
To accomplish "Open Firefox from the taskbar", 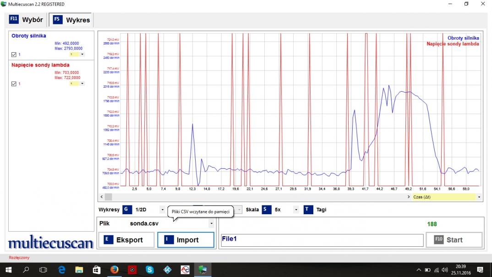I will (x=114, y=270).
